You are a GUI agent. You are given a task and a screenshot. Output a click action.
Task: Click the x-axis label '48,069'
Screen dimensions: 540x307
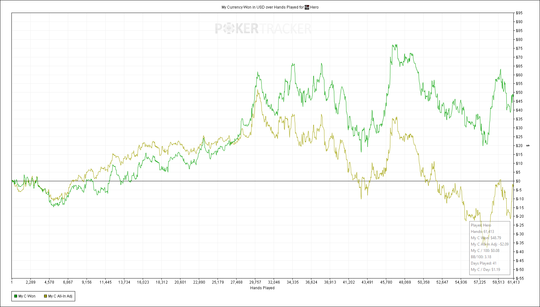(405, 282)
